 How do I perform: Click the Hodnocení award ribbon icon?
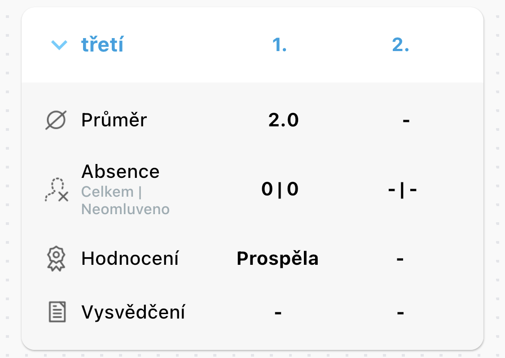click(57, 259)
